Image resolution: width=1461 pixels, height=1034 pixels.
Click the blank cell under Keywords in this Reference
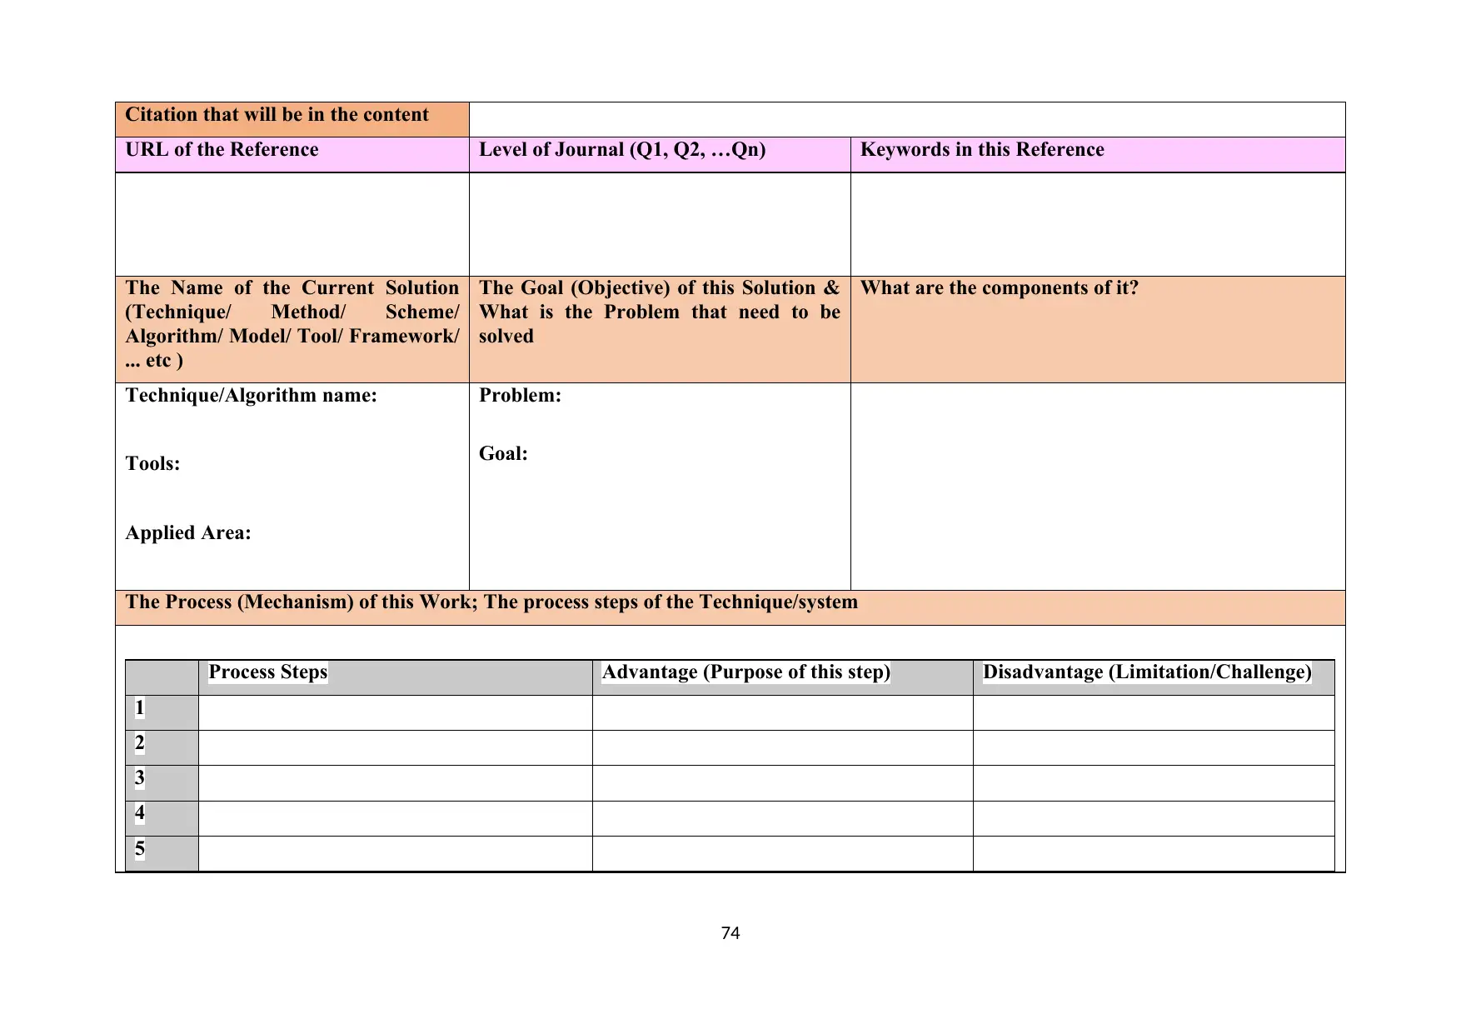pos(1098,224)
